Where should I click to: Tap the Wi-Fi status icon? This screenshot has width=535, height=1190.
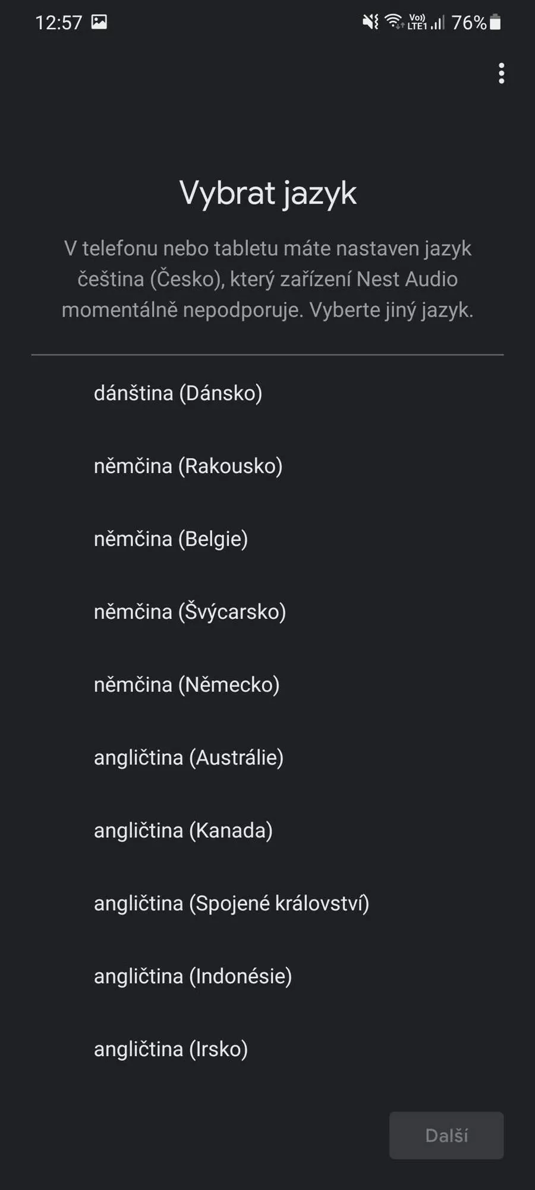coord(394,21)
